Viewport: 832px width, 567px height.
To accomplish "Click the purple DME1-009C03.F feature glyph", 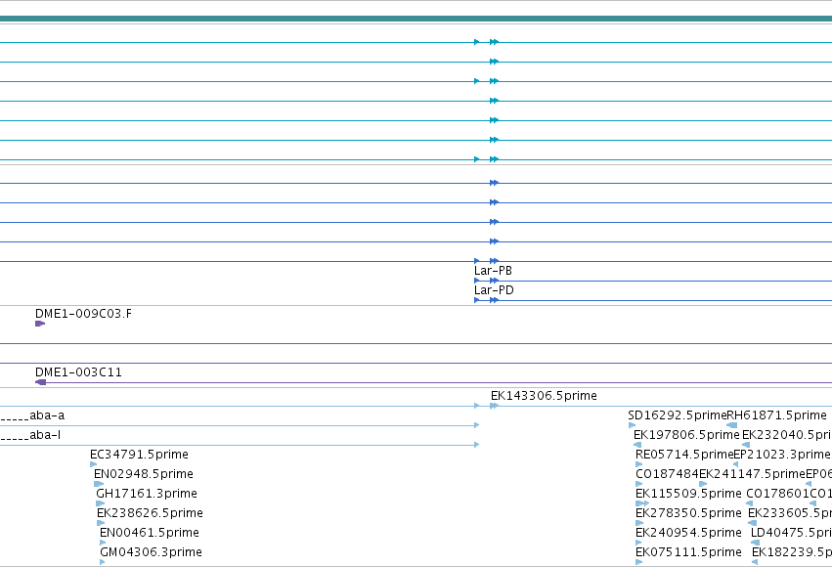I will pos(40,324).
